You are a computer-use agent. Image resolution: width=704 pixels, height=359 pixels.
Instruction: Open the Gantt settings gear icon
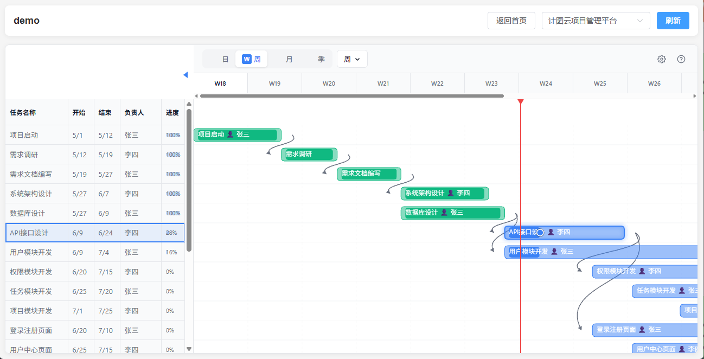(x=662, y=59)
